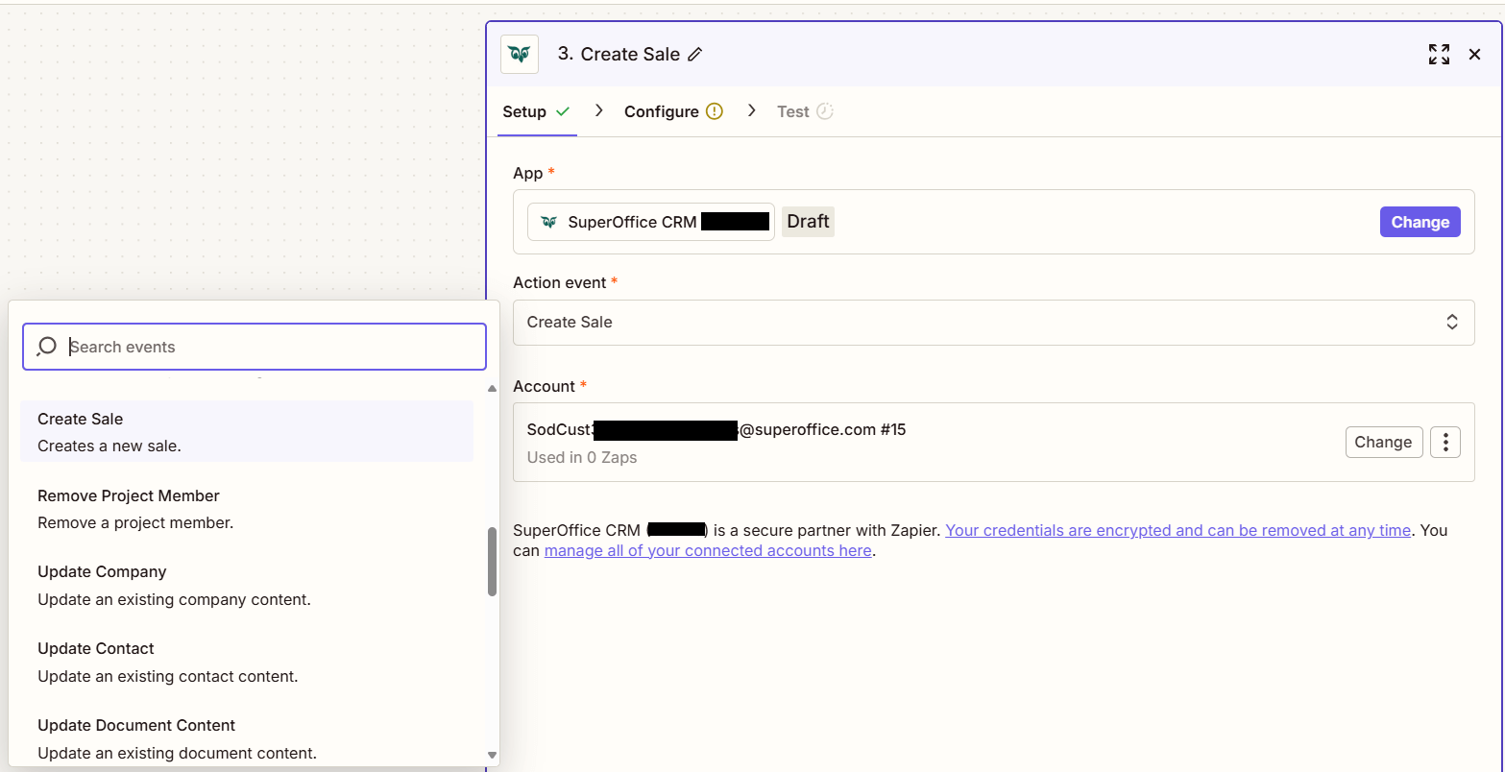
Task: Click the warning icon next to Configure
Action: coord(713,111)
